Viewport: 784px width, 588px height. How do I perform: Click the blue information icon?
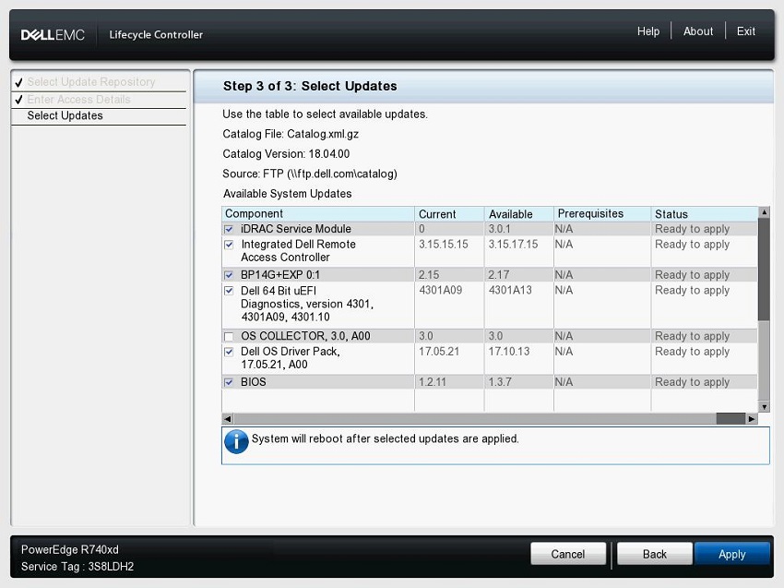click(236, 441)
